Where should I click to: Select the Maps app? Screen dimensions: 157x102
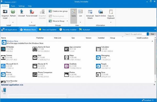[72, 57]
